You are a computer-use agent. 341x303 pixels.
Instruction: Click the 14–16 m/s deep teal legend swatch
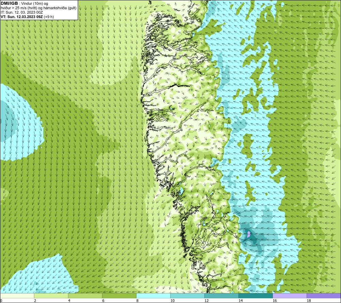[x=255, y=295]
